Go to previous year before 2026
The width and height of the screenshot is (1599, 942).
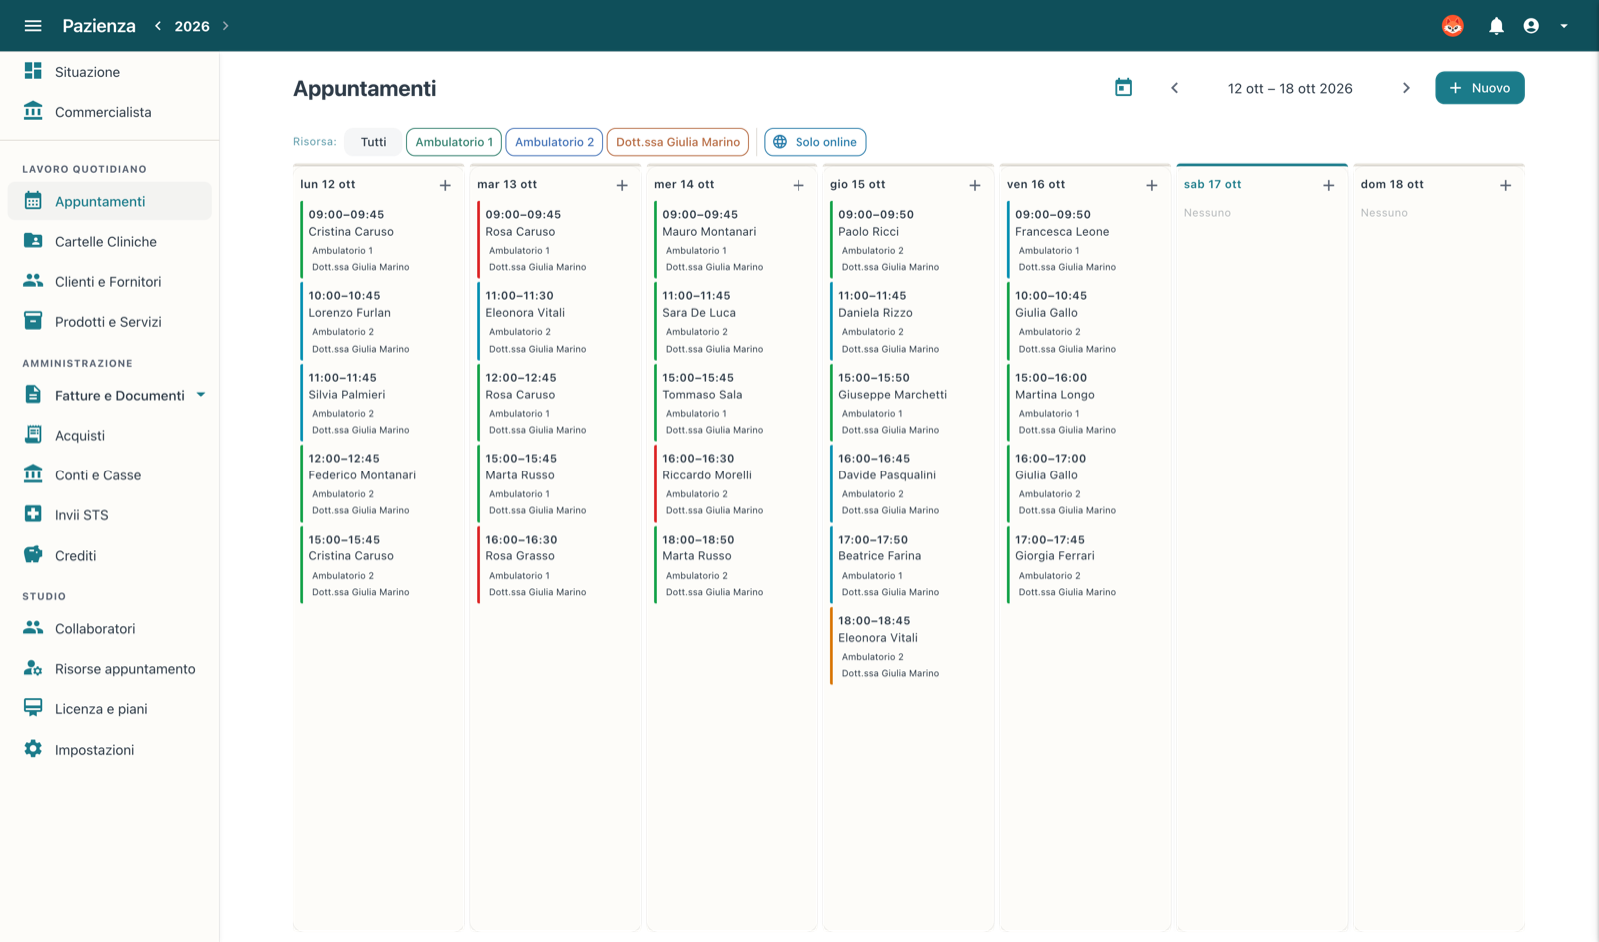click(x=158, y=26)
